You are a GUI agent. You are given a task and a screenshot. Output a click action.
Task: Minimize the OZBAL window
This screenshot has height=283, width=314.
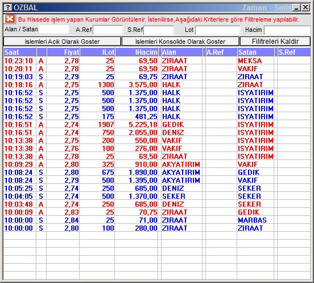296,7
